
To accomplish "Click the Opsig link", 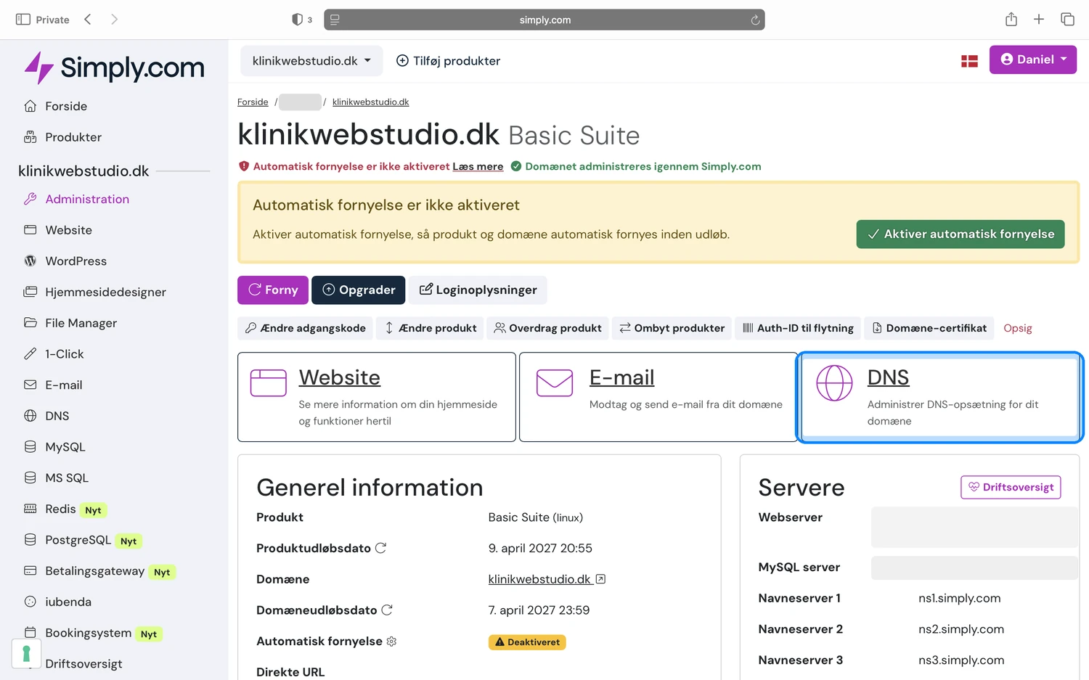I will 1017,328.
